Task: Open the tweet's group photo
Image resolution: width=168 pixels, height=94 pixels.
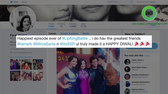Action: [x=88, y=71]
